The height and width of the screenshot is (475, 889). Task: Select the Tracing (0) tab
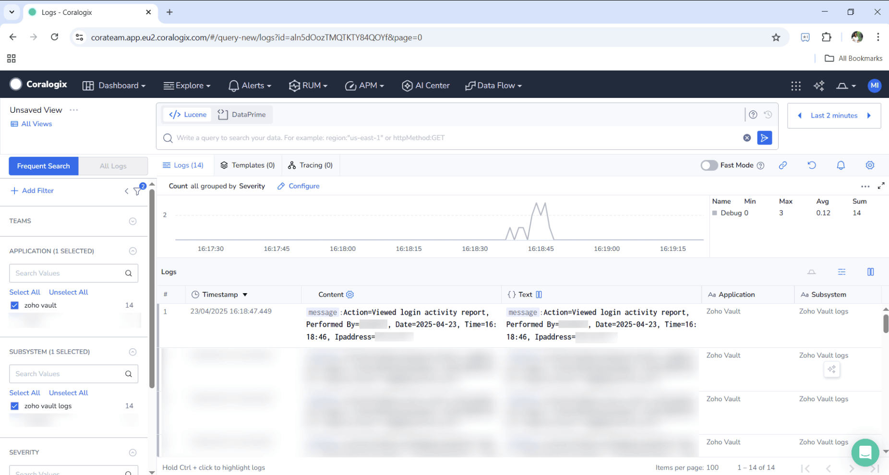[311, 165]
